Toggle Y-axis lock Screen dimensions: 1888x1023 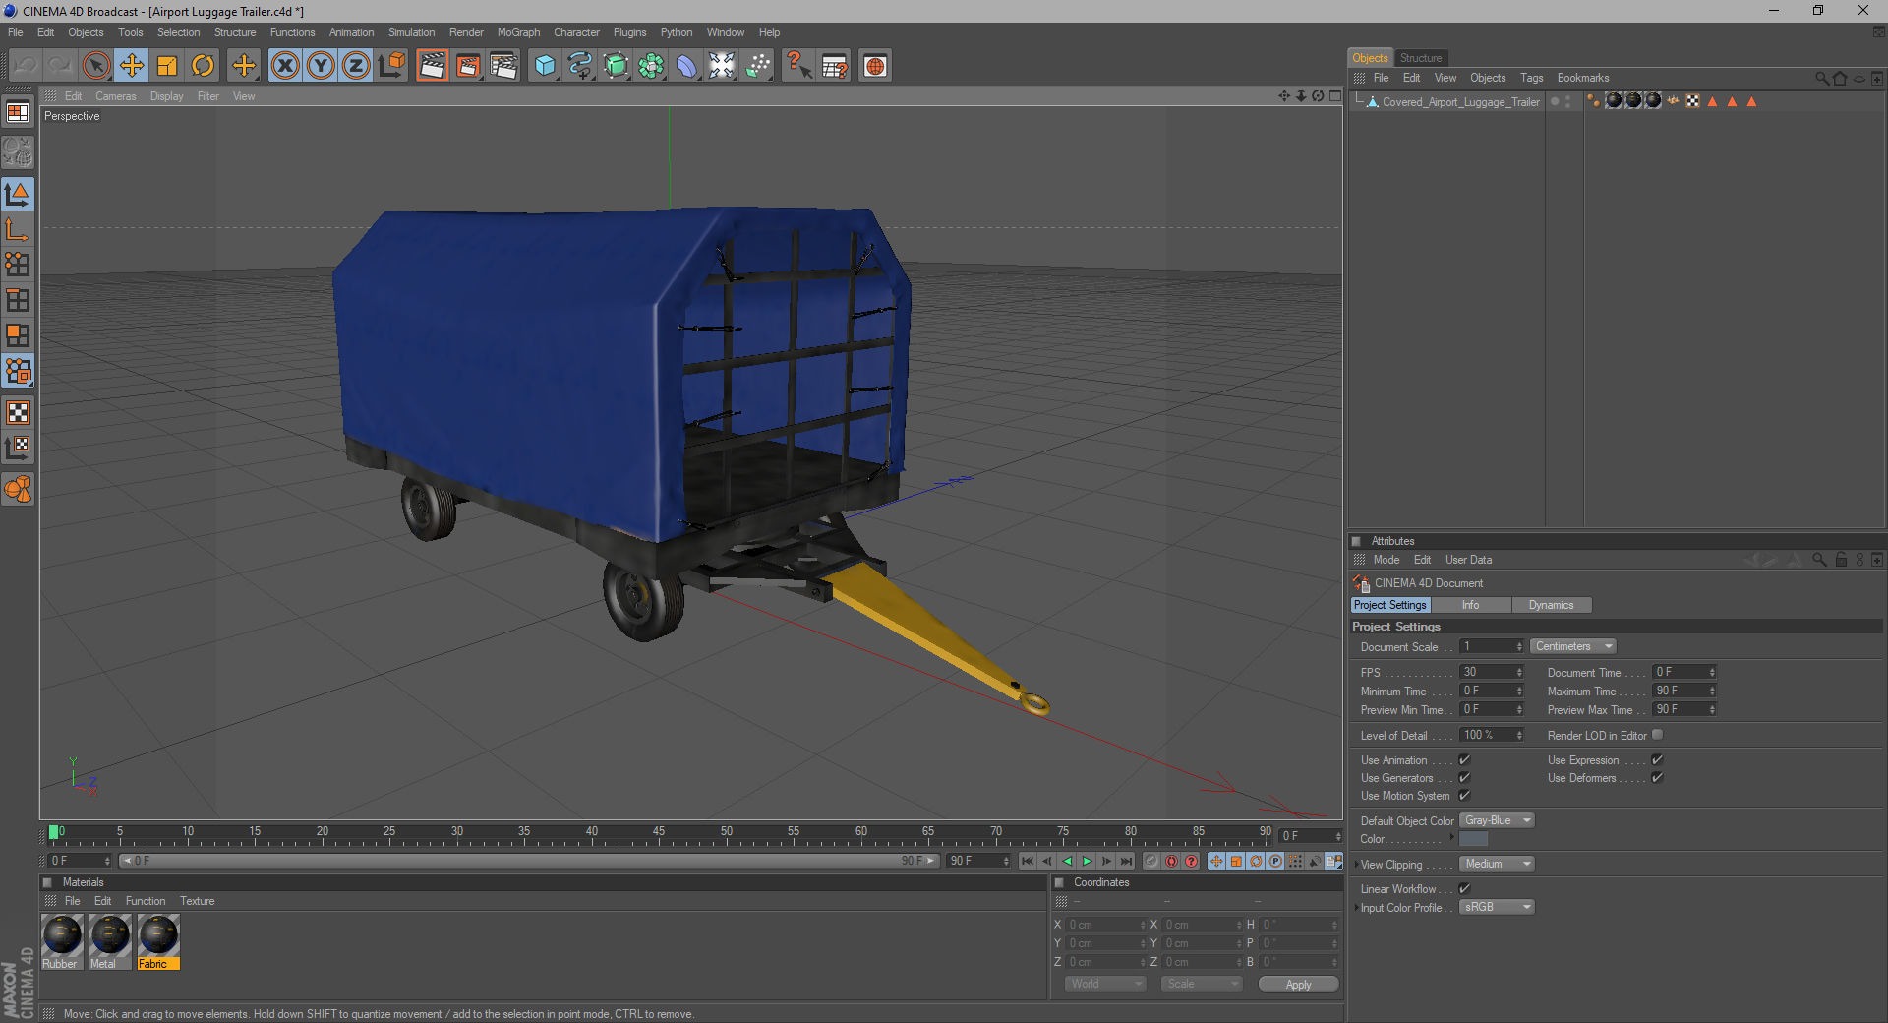pos(321,66)
